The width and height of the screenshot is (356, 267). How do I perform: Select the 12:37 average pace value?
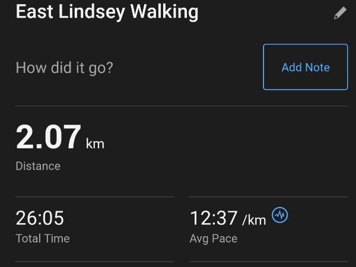[x=214, y=218]
